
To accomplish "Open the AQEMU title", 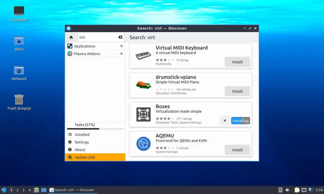I will point(165,136).
